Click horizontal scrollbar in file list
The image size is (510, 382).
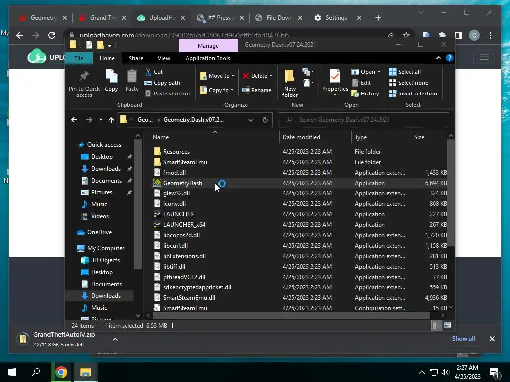point(291,315)
